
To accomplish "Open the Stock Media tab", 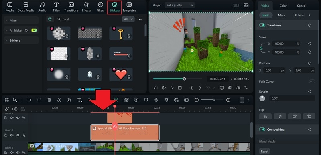I will (26, 7).
